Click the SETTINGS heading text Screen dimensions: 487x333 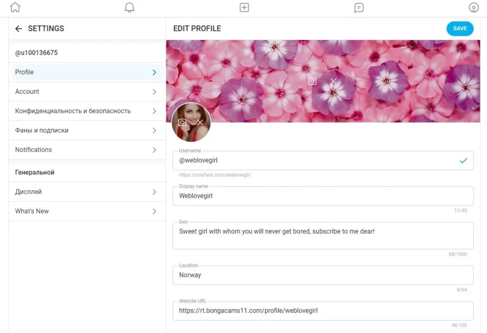46,29
